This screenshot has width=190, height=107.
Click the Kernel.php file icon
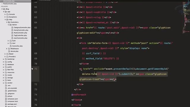point(9,51)
